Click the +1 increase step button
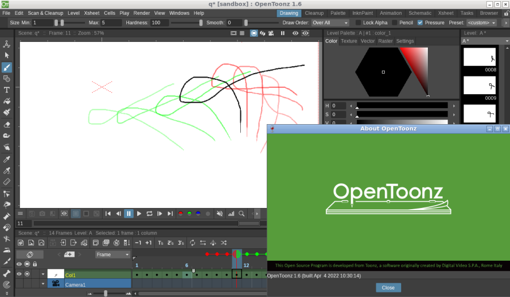Screen dimensions: 510x297 tap(148, 243)
